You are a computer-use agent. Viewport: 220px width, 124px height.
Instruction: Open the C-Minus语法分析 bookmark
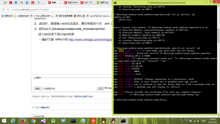point(42,16)
